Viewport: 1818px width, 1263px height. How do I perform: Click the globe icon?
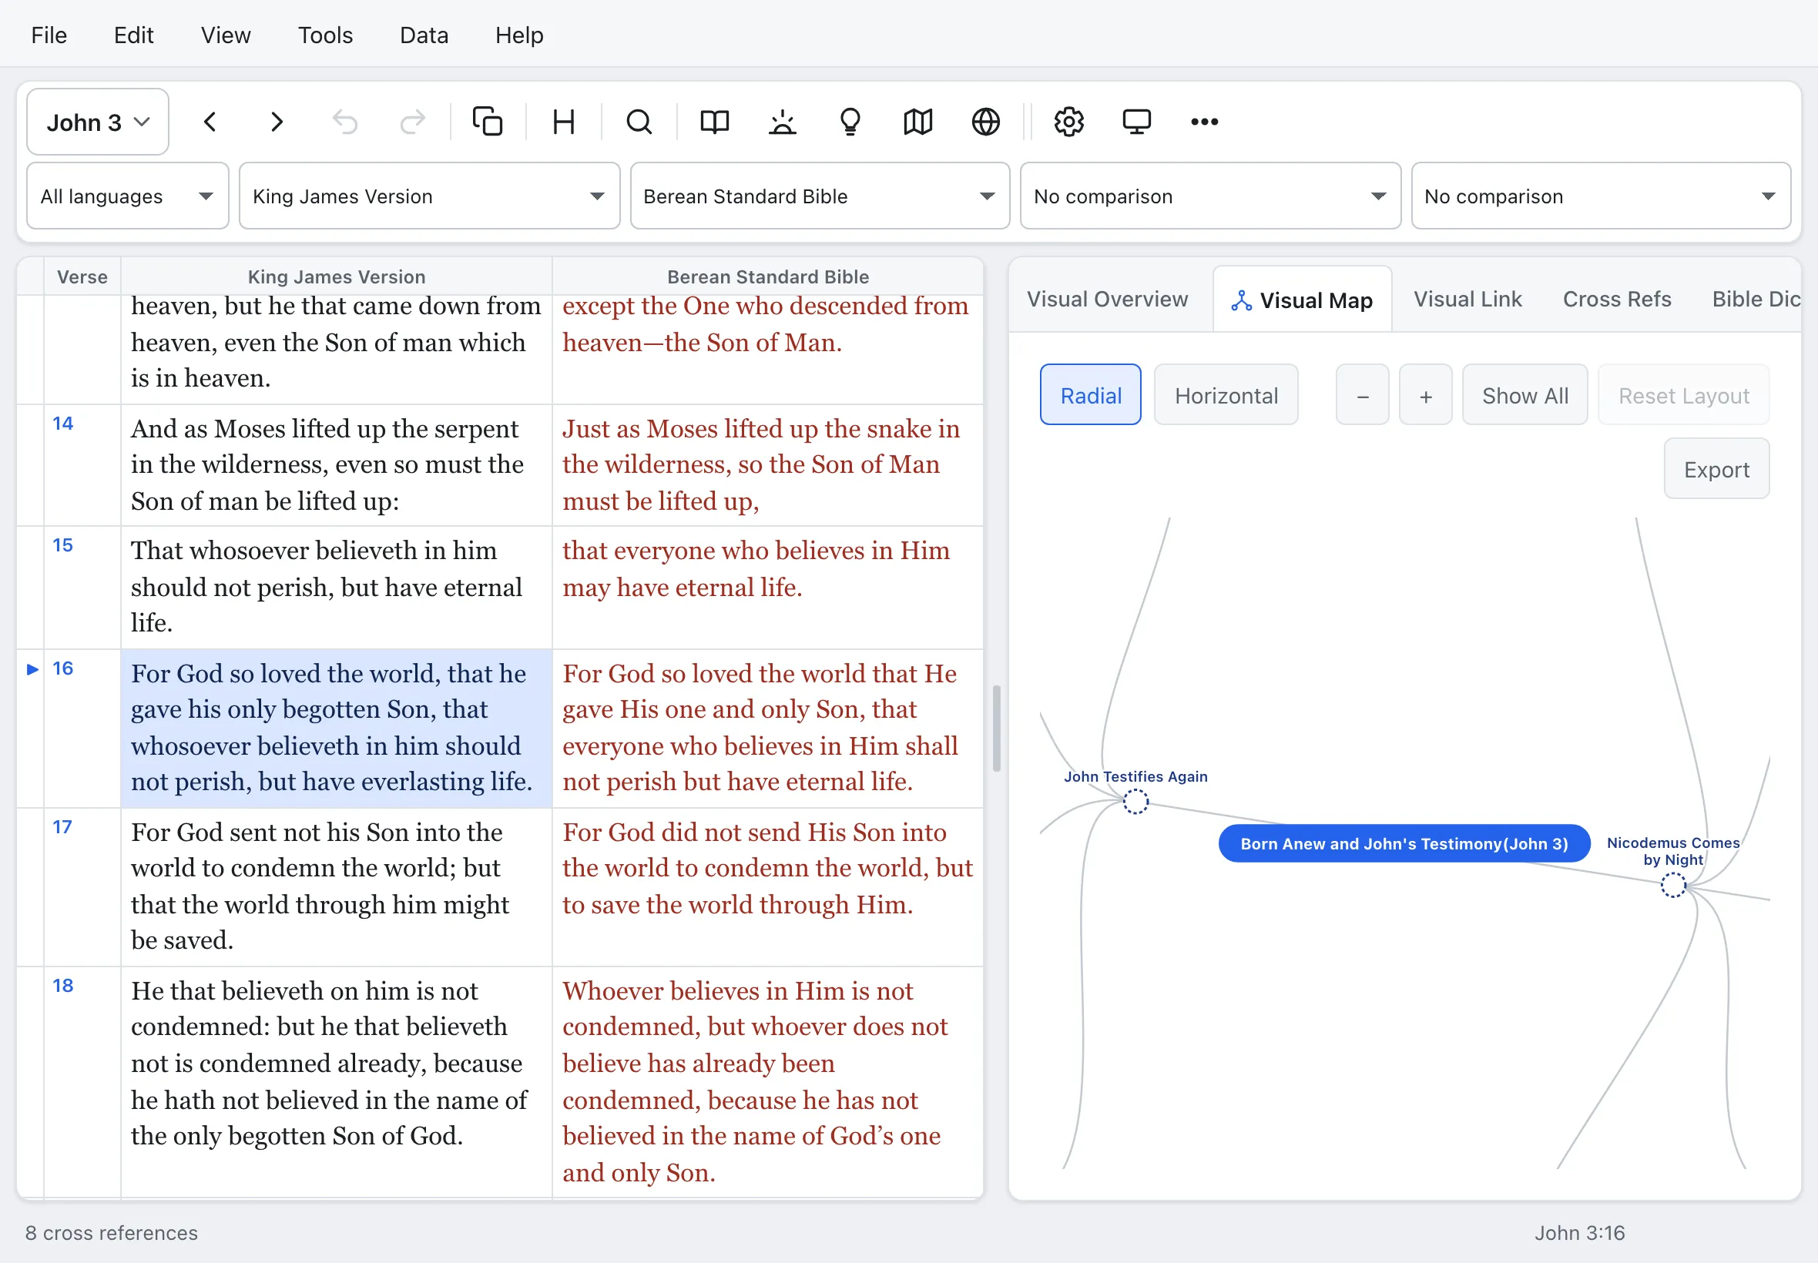[985, 122]
